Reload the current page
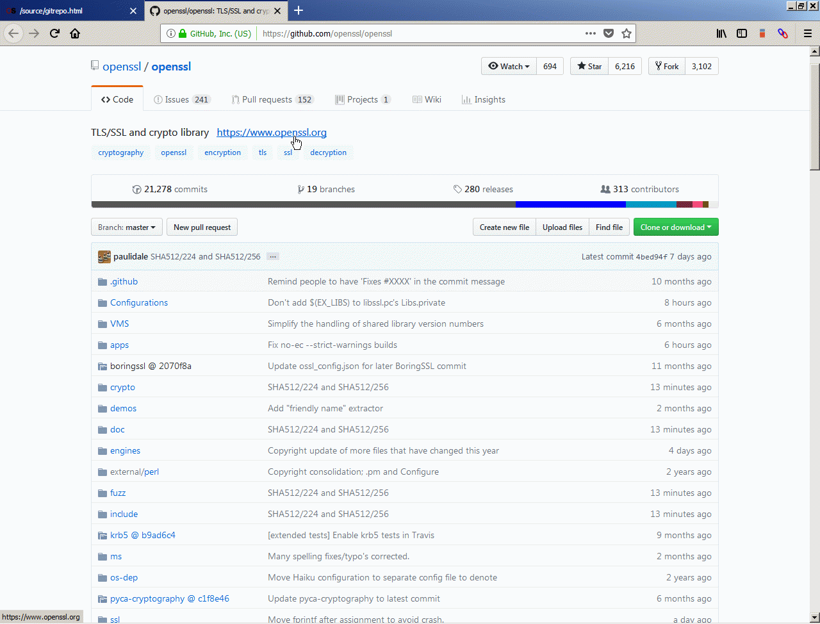Image resolution: width=820 pixels, height=624 pixels. click(x=55, y=34)
